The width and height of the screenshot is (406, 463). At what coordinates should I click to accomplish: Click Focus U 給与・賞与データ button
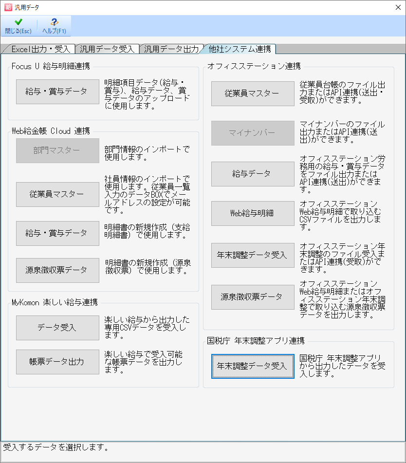[57, 92]
